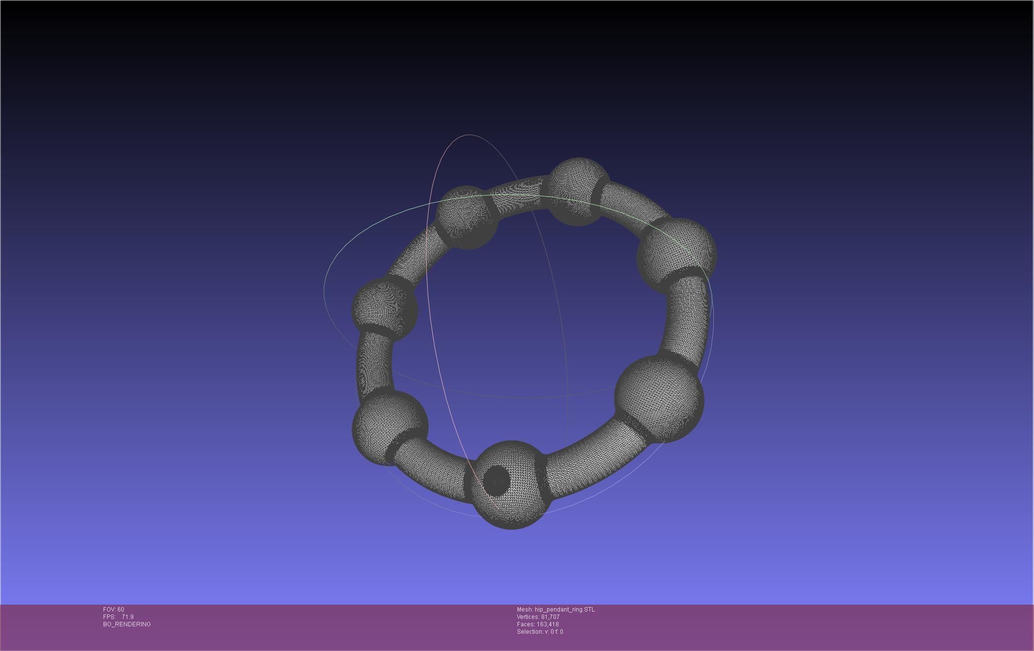
Task: Click the BO_RENDERING label
Action: (127, 624)
